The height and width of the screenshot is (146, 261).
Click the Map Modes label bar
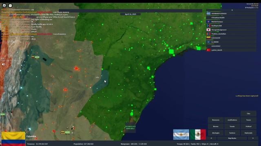[x=232, y=138]
